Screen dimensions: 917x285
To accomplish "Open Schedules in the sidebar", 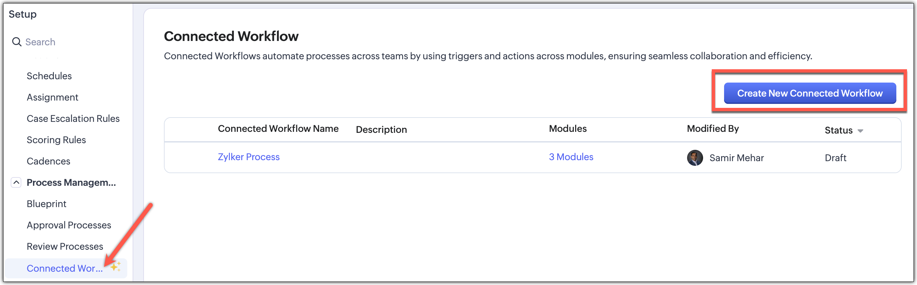I will 49,76.
